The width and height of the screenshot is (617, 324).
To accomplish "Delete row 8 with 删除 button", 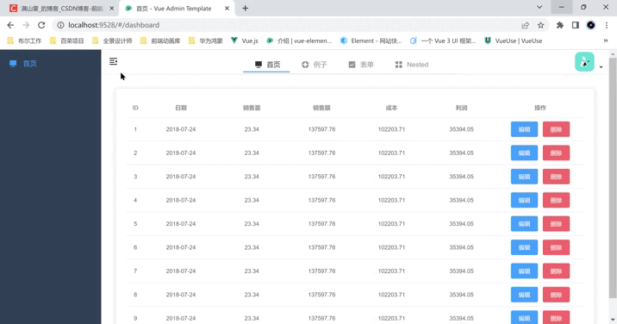I will pos(556,295).
